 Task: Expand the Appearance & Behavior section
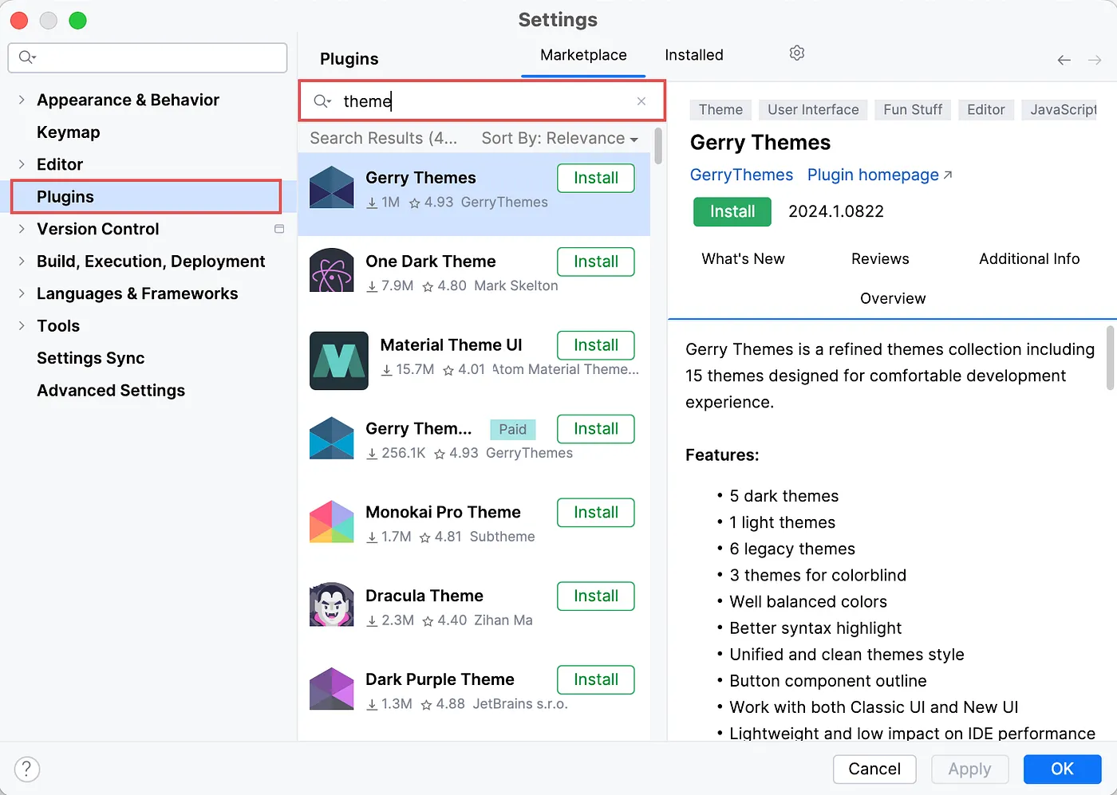pyautogui.click(x=21, y=100)
